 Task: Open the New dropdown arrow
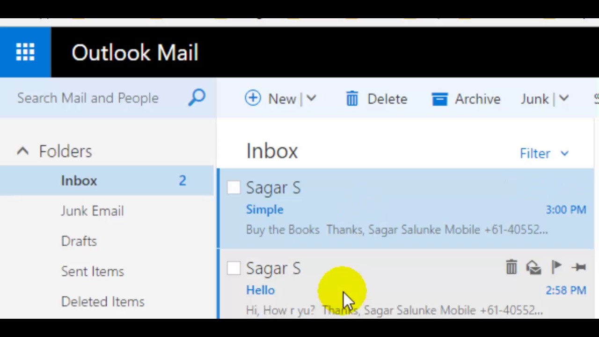pos(311,99)
